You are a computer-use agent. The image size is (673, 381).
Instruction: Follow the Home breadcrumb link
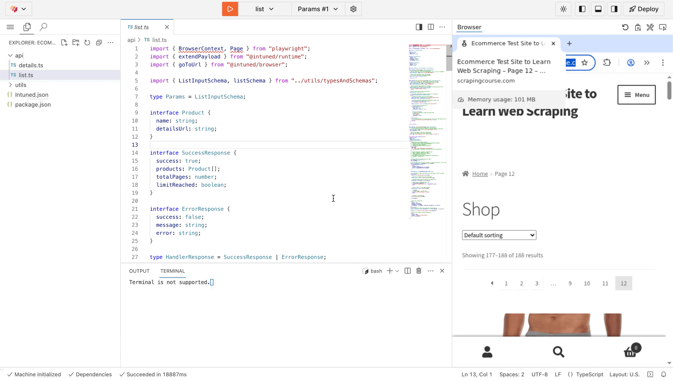tap(480, 174)
